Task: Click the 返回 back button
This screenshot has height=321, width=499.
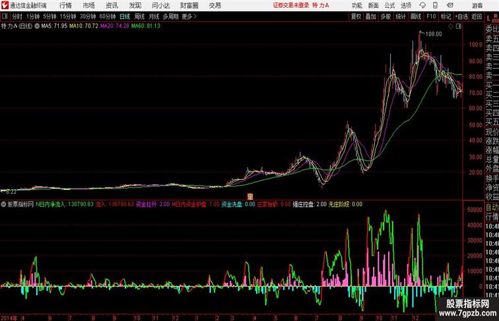Action: (477, 16)
